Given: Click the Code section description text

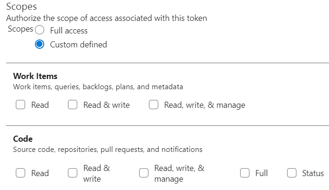Looking at the screenshot, I should pyautogui.click(x=107, y=150).
